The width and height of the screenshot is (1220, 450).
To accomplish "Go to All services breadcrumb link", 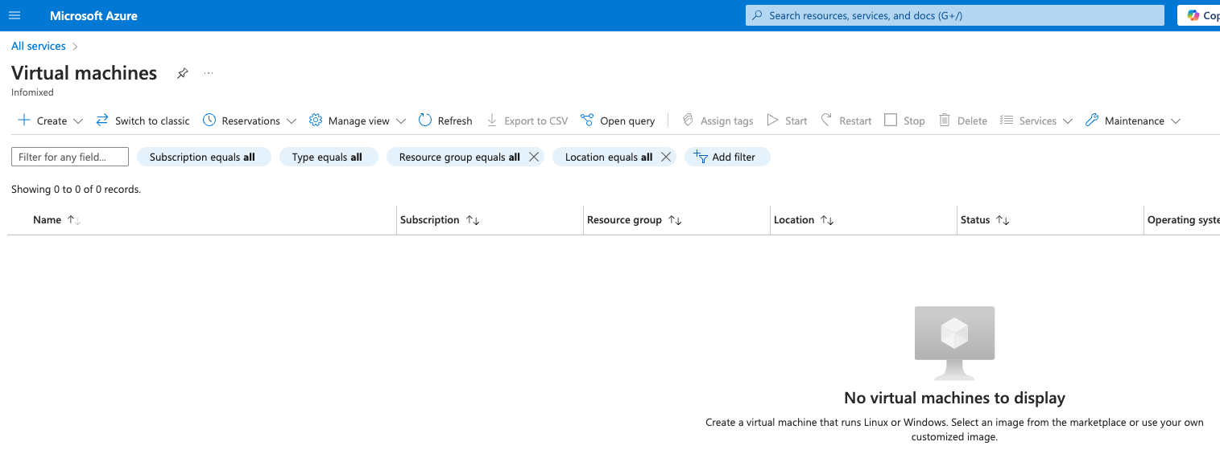I will click(x=39, y=46).
